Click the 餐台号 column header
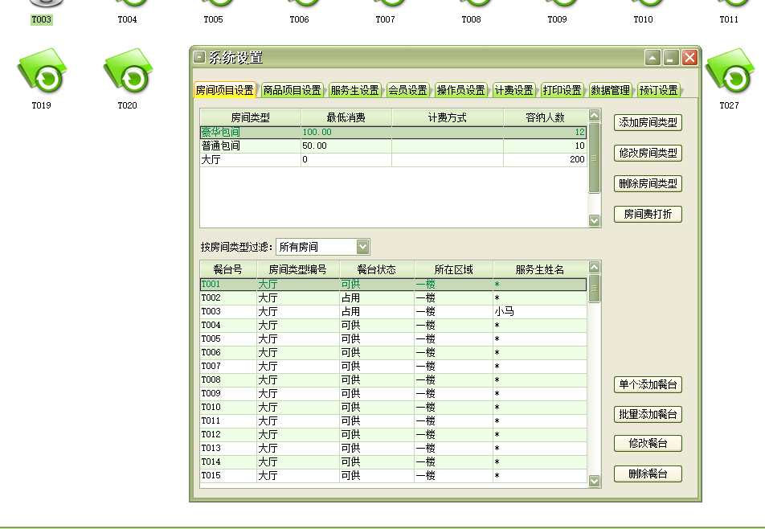Viewport: 765px width, 529px height. pos(228,270)
